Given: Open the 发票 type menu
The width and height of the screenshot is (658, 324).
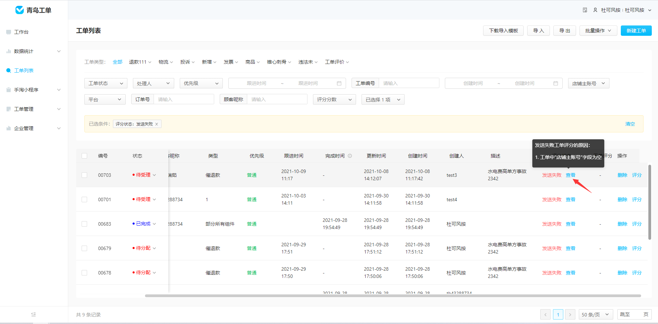Looking at the screenshot, I should [x=231, y=62].
